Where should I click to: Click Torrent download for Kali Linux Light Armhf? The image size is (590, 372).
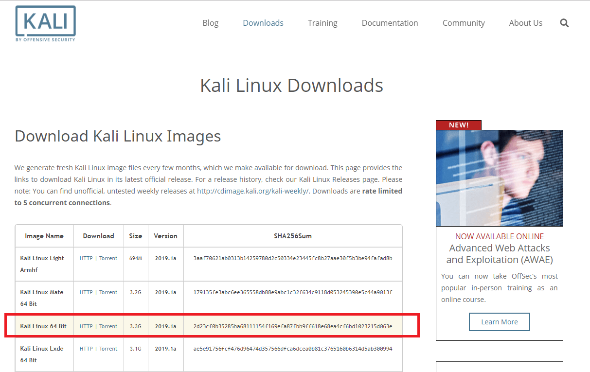click(x=108, y=258)
